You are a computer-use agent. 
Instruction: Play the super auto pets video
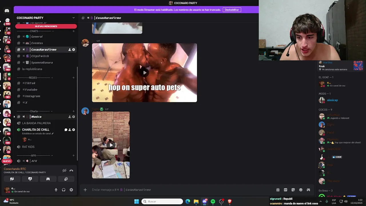tap(144, 73)
